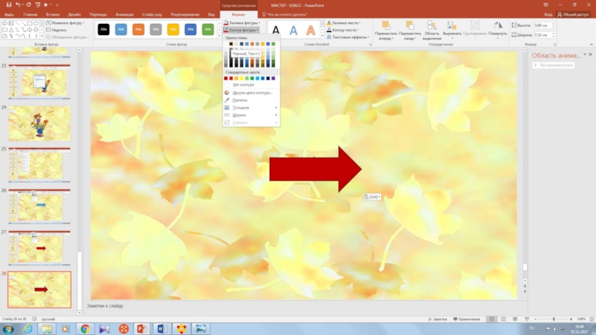Switch to the Главная tab
This screenshot has height=335, width=596.
pyautogui.click(x=30, y=14)
